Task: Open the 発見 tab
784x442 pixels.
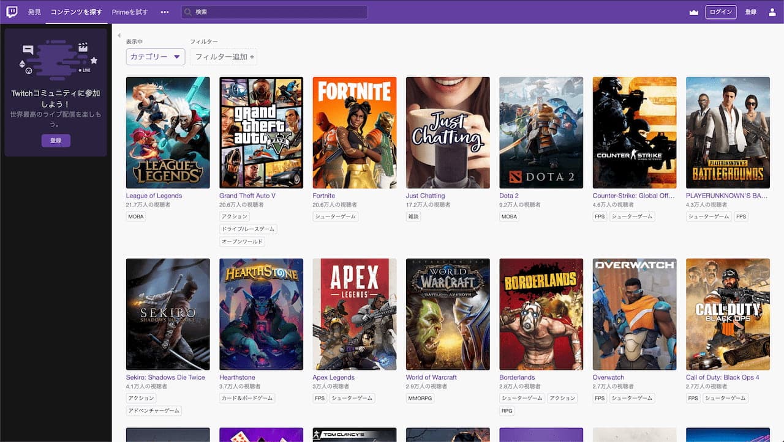Action: click(x=34, y=12)
